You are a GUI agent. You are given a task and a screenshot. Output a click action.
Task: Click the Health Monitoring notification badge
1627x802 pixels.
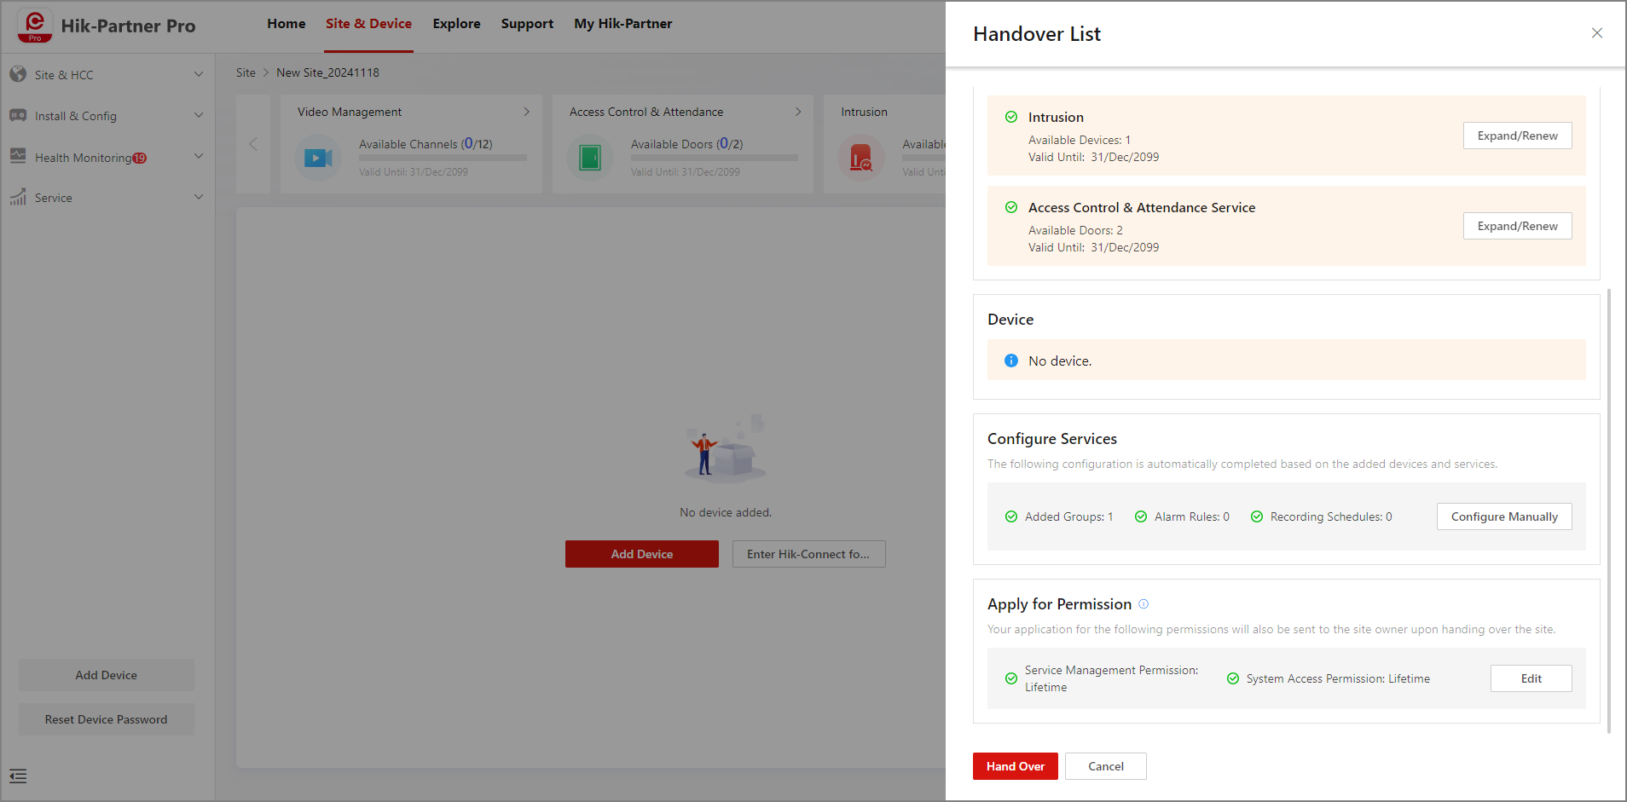click(x=140, y=158)
